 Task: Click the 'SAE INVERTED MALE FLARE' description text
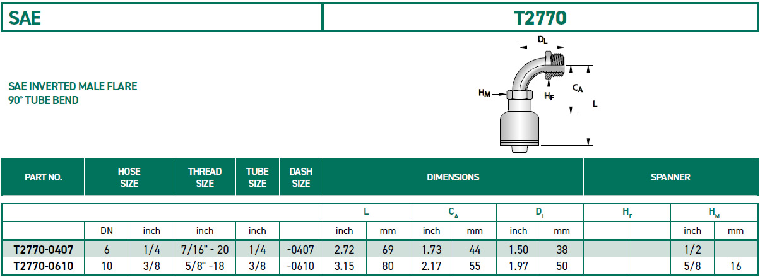(73, 86)
